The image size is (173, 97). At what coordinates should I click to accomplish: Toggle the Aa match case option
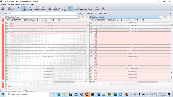[x=88, y=14]
